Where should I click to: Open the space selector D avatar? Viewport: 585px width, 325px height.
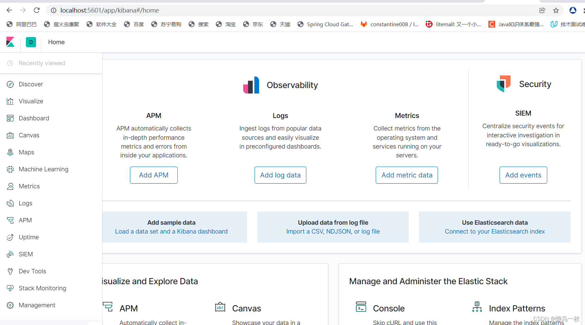click(x=31, y=42)
